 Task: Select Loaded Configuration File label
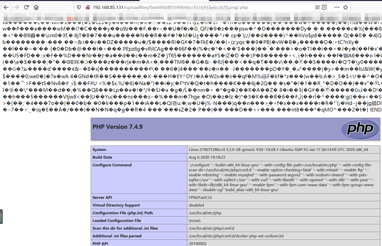point(116,221)
